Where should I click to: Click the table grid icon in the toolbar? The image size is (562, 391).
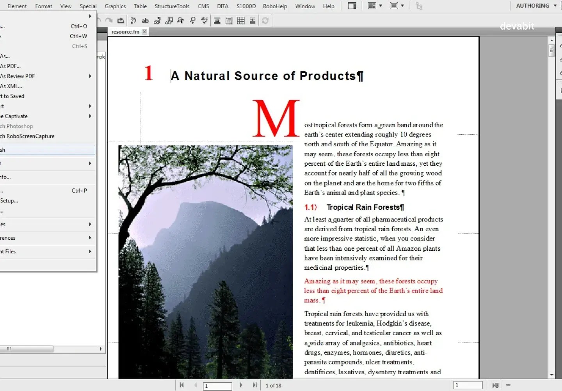pos(241,20)
